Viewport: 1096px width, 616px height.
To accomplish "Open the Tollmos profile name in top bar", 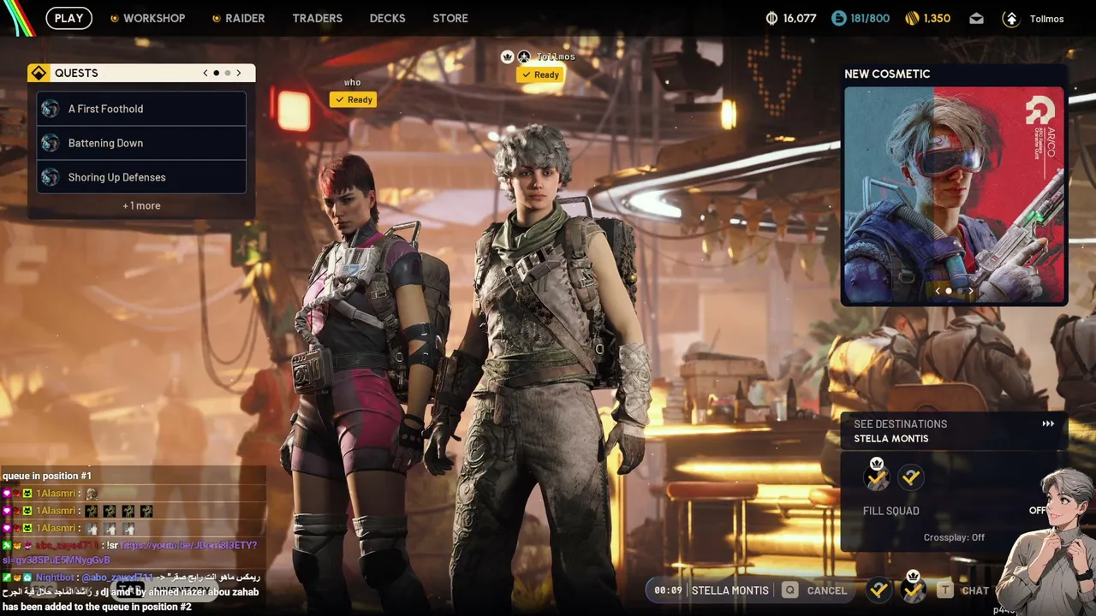I will click(x=1046, y=19).
